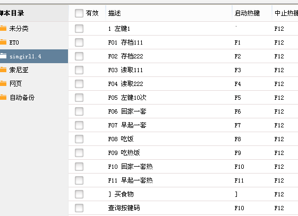The height and width of the screenshot is (216, 298).
Task: Enable the ] 买食物 script checkbox
Action: 79,194
